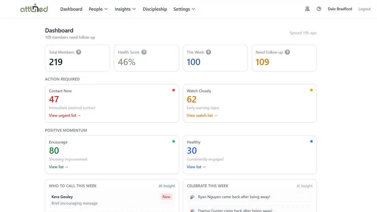Click help icon beside Need Follow-up
This screenshot has width=377, height=212.
pos(287,52)
